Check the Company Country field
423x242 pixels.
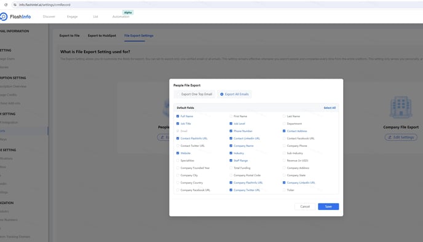point(178,182)
